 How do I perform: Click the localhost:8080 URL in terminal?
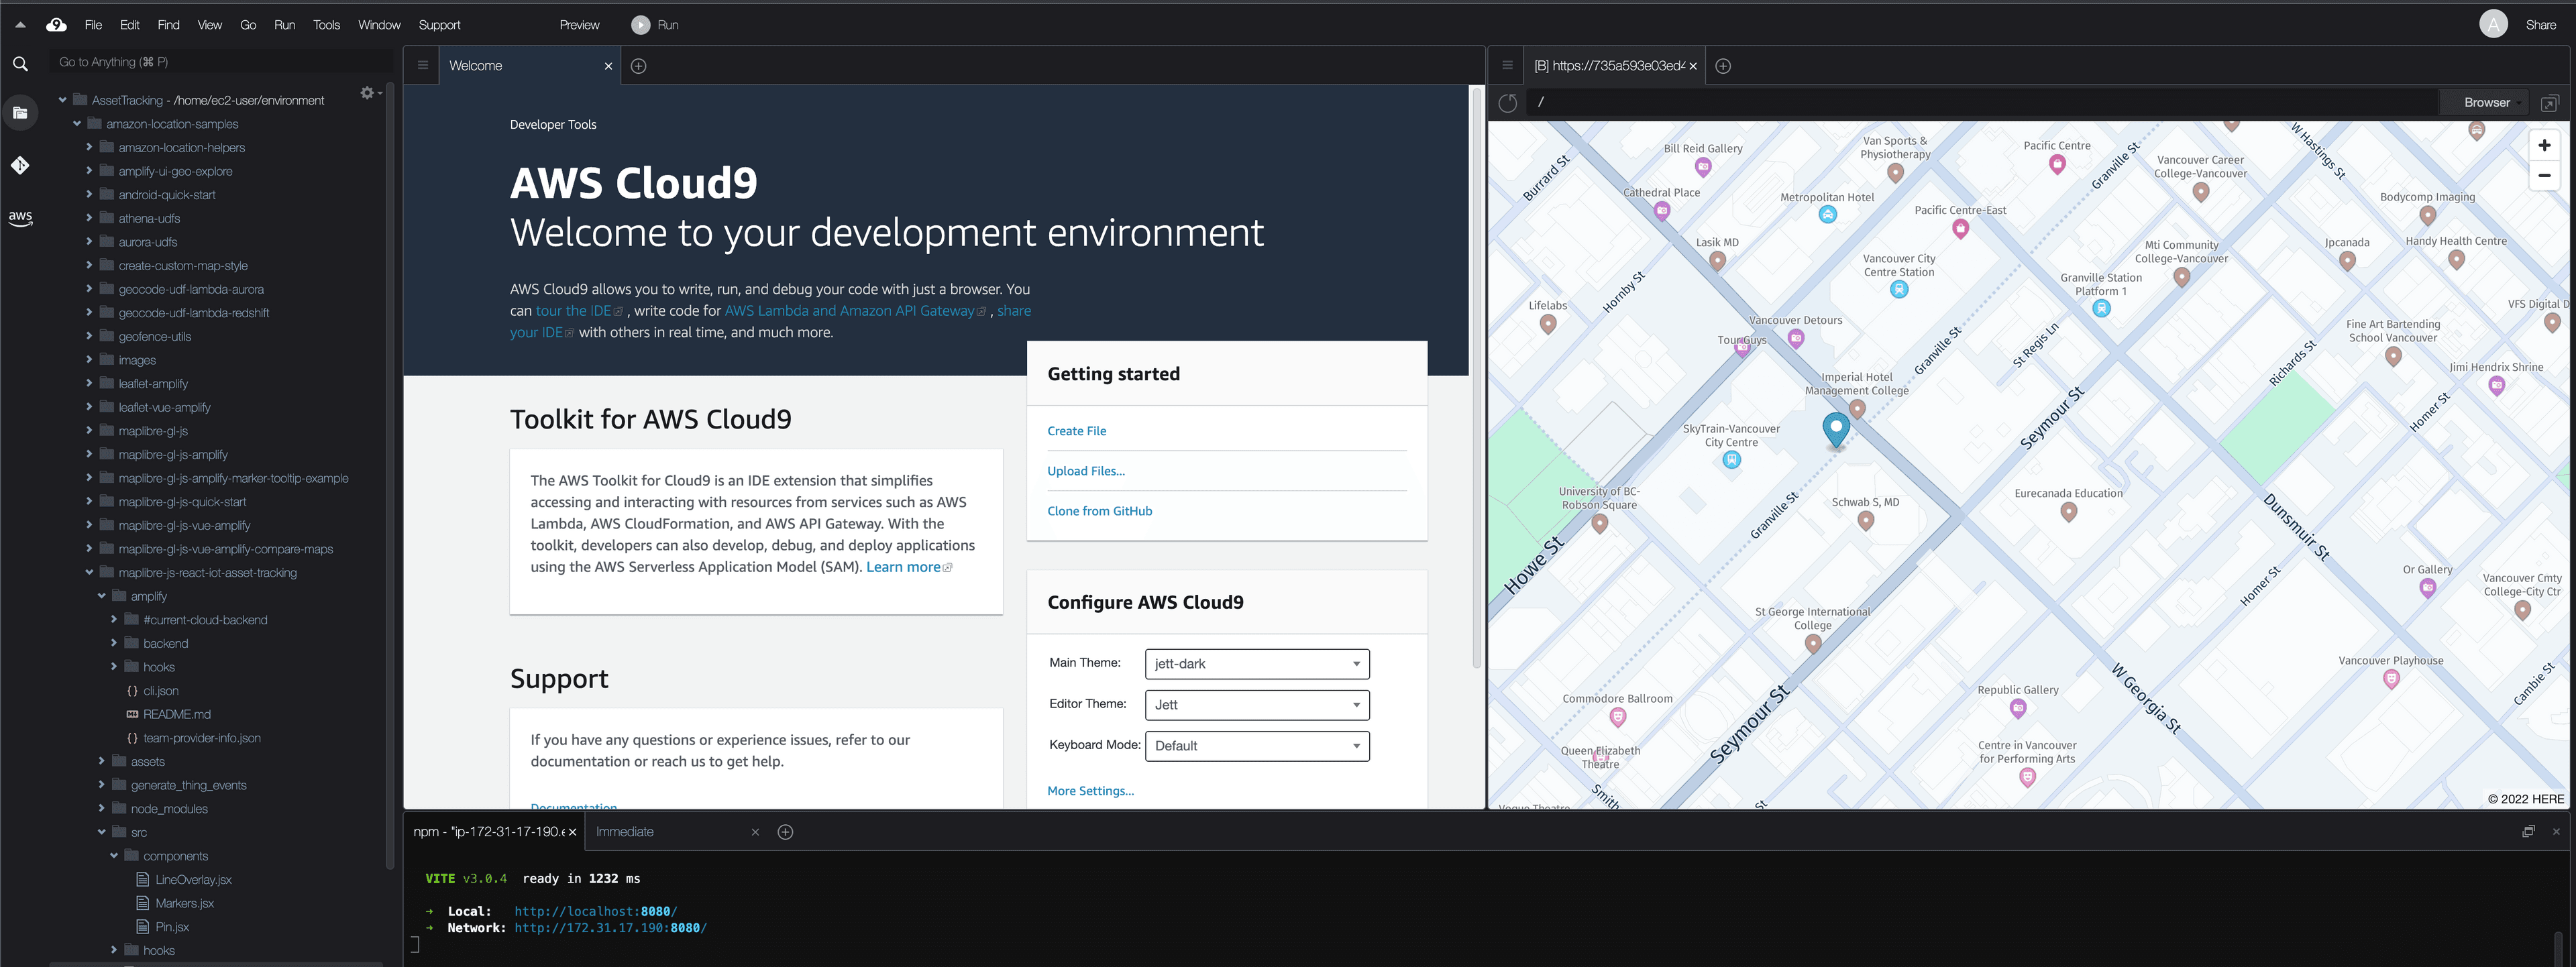coord(596,912)
